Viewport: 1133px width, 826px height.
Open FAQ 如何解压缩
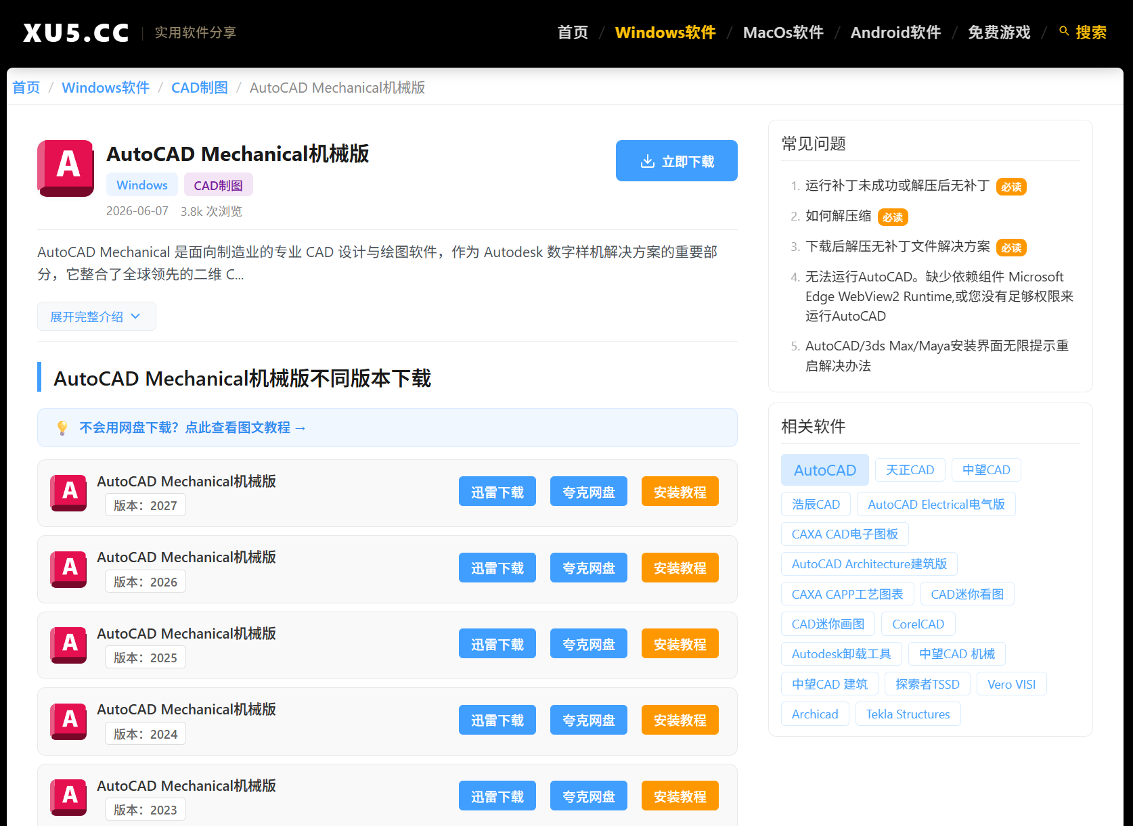coord(839,216)
